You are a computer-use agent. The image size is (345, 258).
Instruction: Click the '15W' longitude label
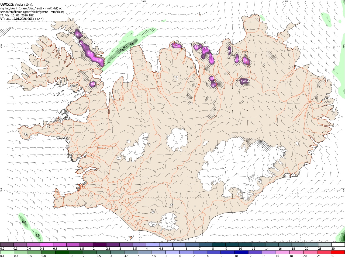point(285,1)
